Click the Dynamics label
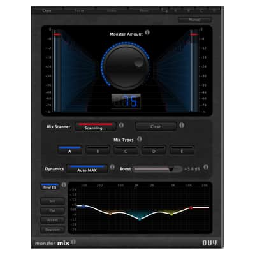The height and width of the screenshot is (255, 255). point(54,169)
